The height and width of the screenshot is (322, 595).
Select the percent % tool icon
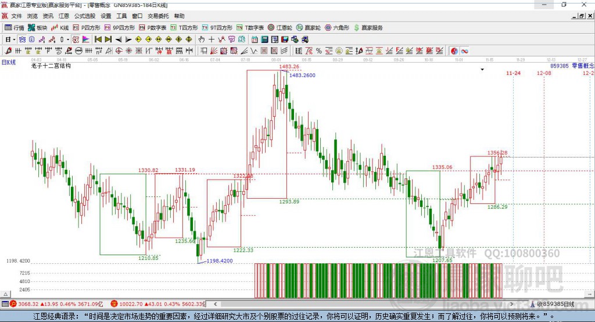click(x=319, y=51)
